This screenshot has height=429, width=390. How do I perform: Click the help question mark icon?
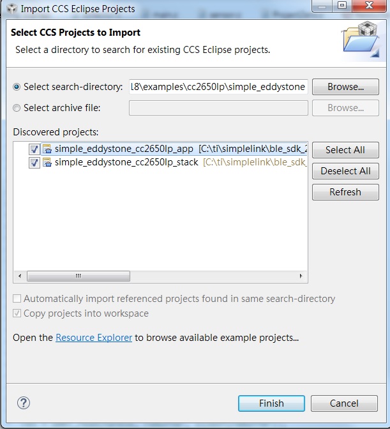[x=24, y=403]
